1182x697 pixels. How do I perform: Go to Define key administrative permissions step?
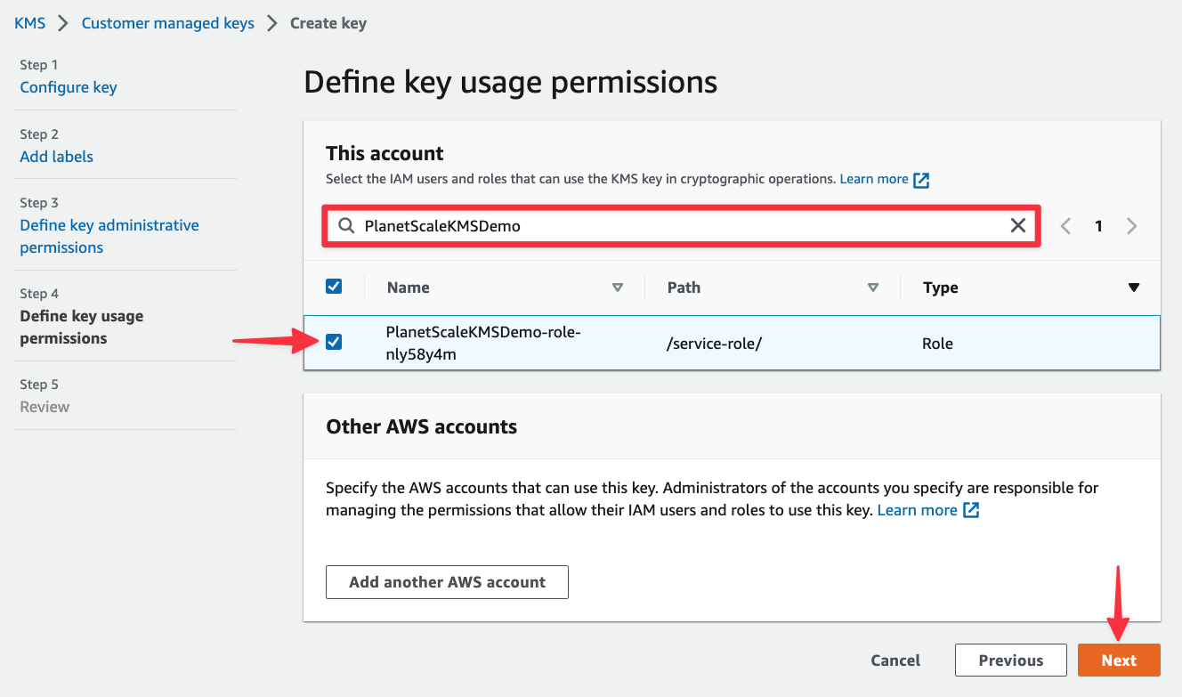tap(109, 237)
